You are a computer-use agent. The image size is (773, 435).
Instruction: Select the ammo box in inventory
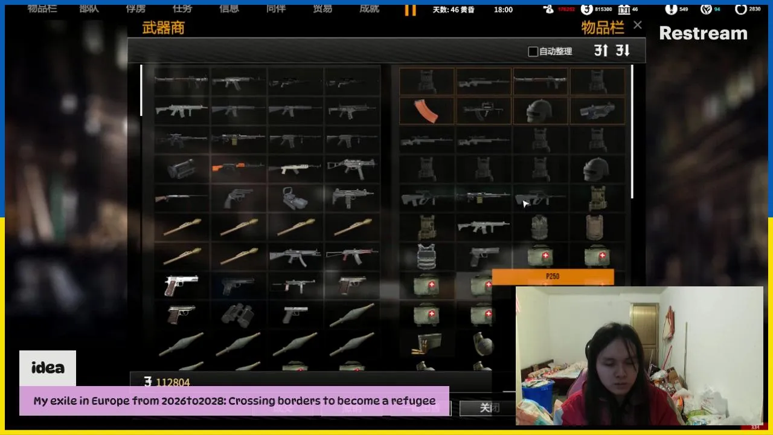[x=426, y=345]
